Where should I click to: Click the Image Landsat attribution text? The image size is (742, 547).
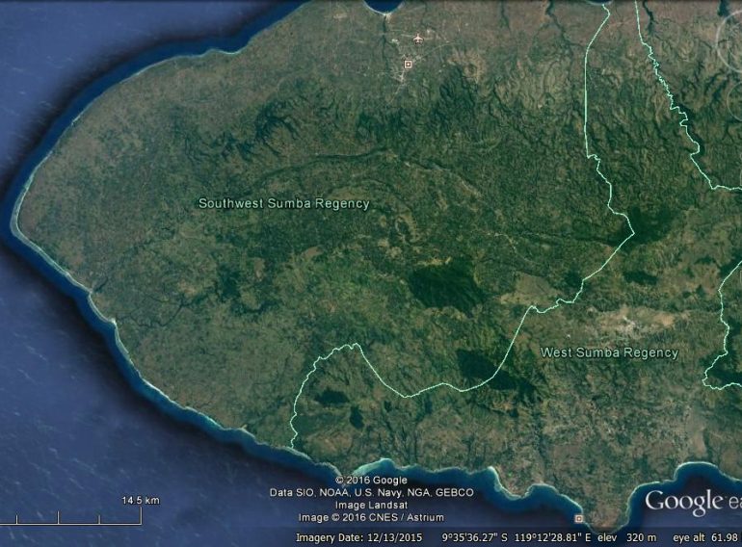click(371, 506)
